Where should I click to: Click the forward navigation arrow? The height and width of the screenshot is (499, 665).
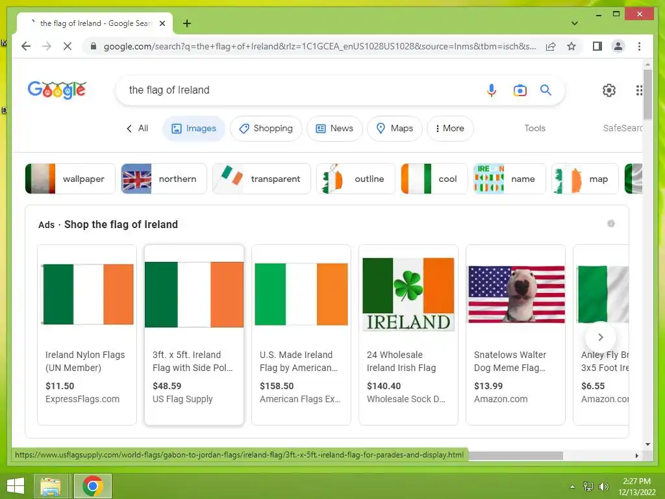click(47, 46)
